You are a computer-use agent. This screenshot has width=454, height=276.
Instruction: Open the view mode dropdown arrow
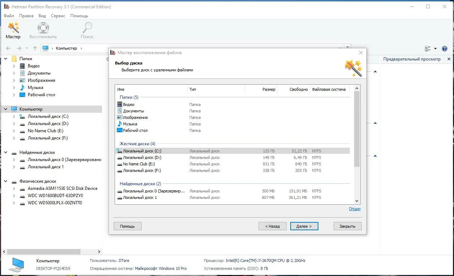[435, 49]
